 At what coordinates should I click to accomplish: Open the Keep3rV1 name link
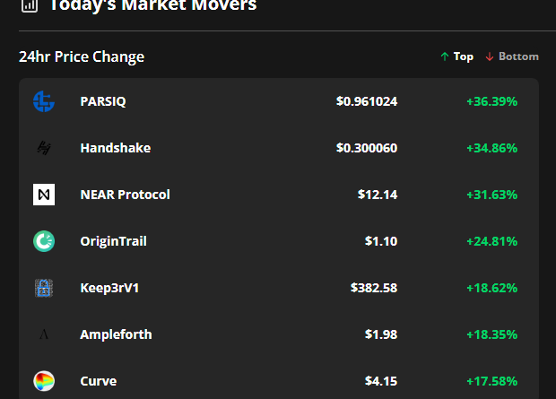[109, 288]
